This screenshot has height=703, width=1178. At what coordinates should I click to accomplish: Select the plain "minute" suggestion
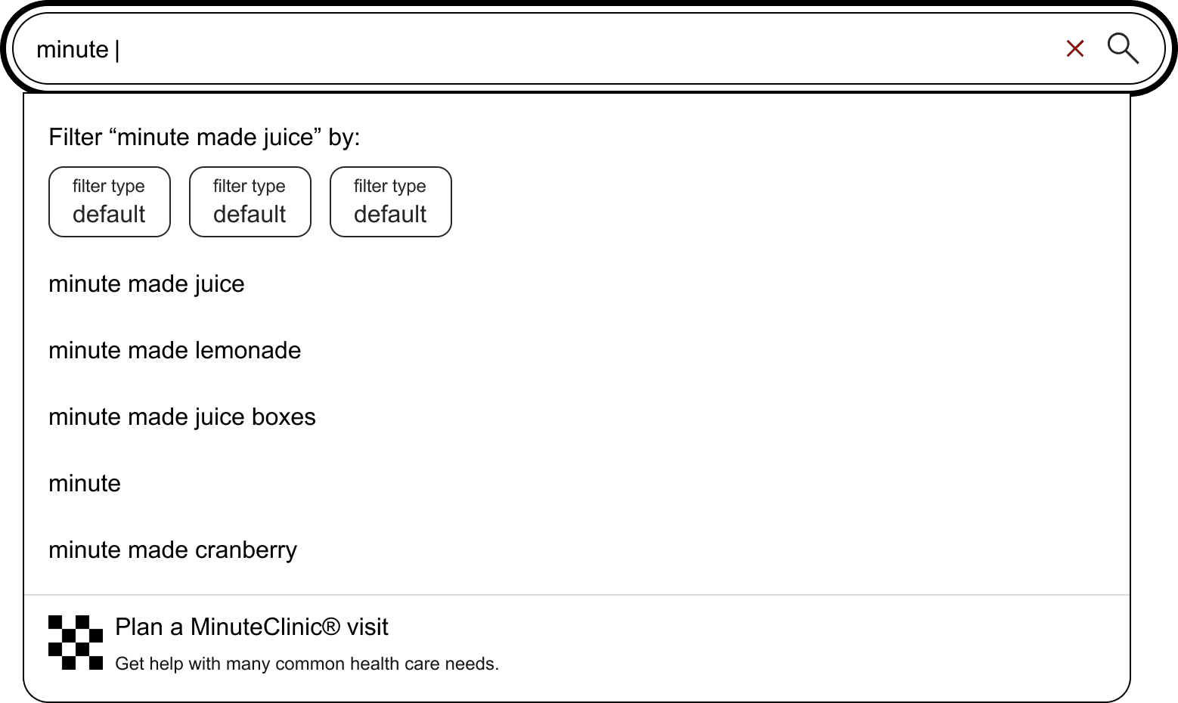(84, 484)
